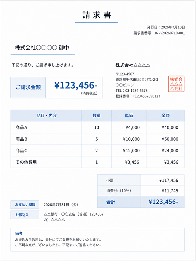
Task: Click unit price ¥3,456 in 単価 column
Action: (x=132, y=162)
